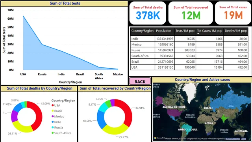Filter by South Africa green legend marker
The width and height of the screenshot is (252, 142).
[52, 133]
